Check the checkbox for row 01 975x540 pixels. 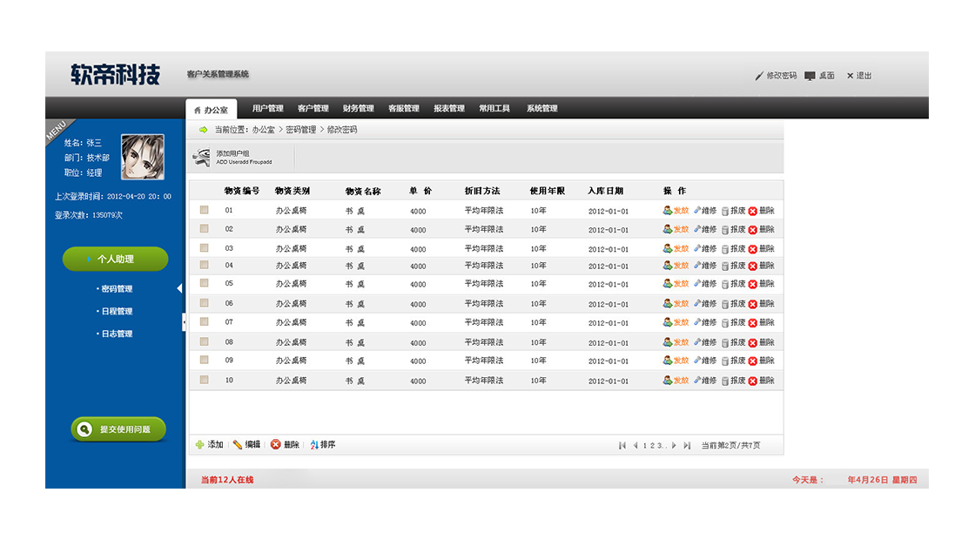point(204,210)
